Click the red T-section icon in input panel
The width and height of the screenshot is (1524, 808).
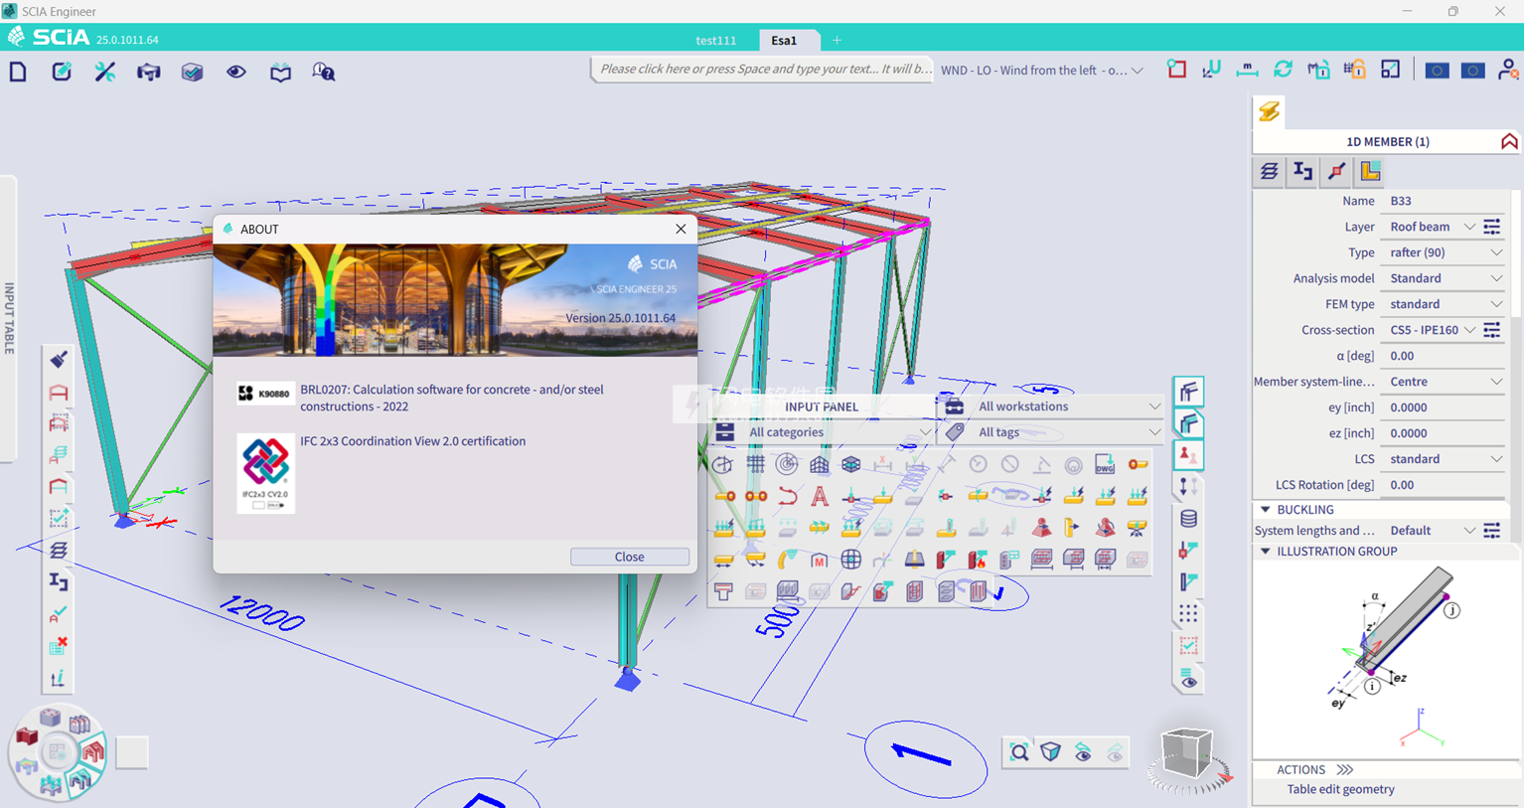pos(724,591)
